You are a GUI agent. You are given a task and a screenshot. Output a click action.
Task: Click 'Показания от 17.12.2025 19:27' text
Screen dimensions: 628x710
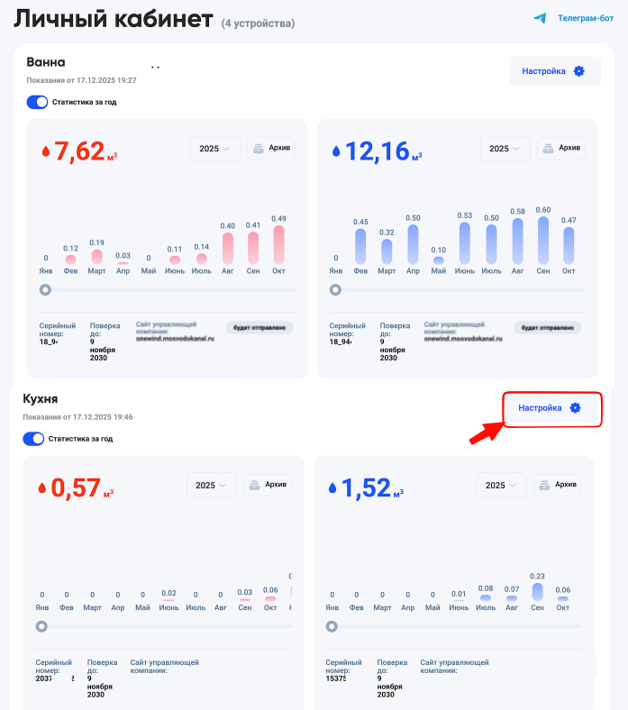point(81,80)
